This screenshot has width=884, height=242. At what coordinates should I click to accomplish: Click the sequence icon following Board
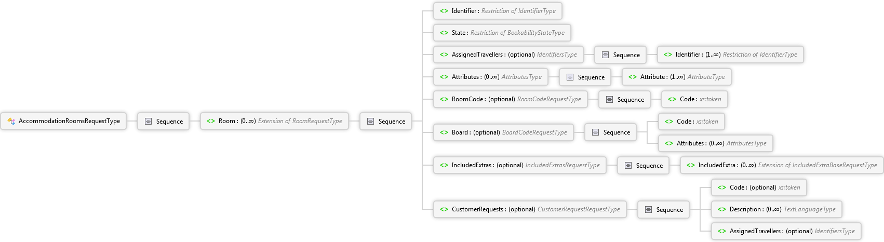595,132
